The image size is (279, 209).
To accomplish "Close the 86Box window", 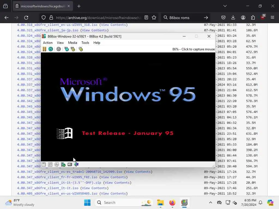I will coord(209,36).
